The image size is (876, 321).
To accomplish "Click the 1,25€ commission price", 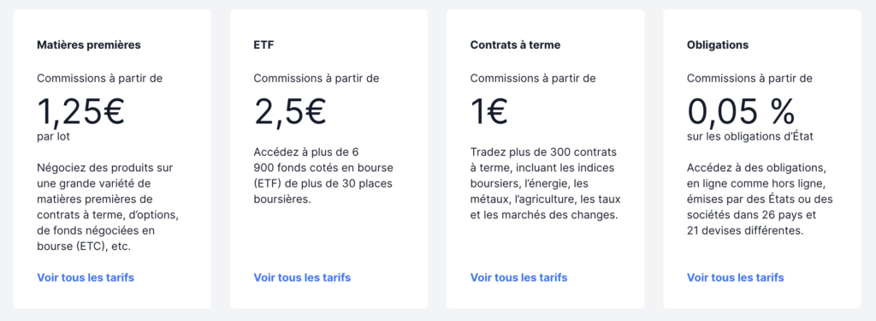I will (x=81, y=111).
